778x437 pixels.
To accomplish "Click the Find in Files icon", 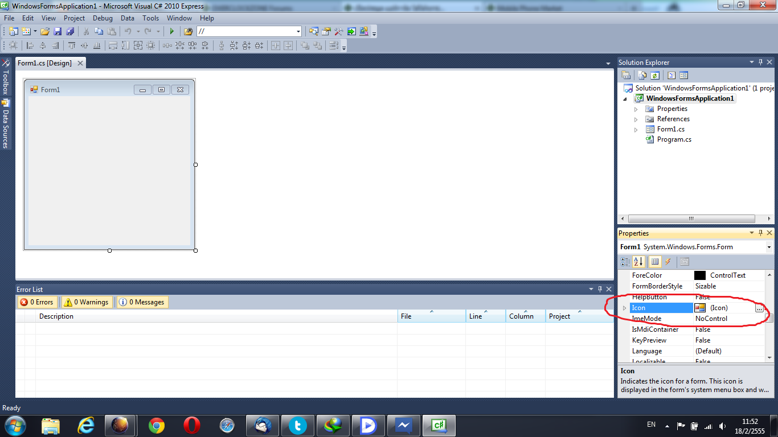I will click(x=188, y=32).
